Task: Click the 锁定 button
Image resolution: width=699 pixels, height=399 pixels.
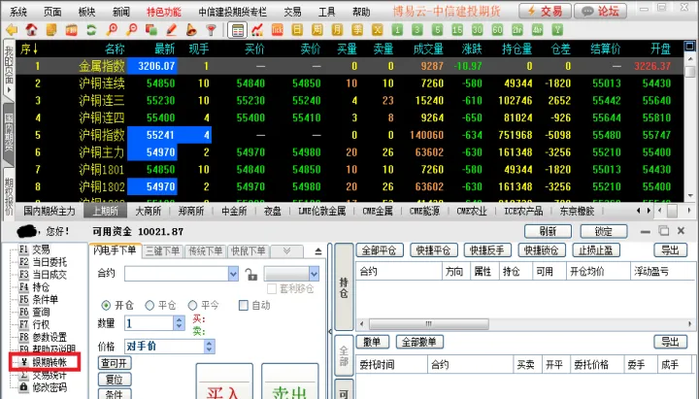Action: [604, 231]
